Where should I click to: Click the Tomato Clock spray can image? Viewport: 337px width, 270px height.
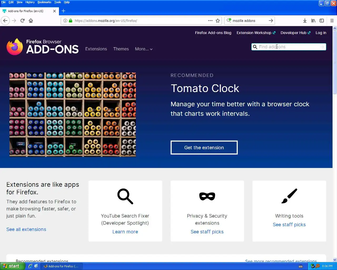[73, 115]
